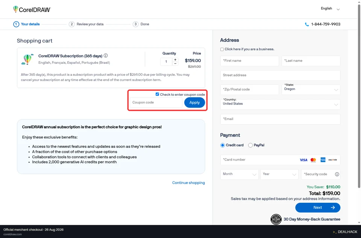Viewport: 361px width, 238px height.
Task: Tick 'Click here if you are a business' checkbox
Action: pyautogui.click(x=222, y=50)
